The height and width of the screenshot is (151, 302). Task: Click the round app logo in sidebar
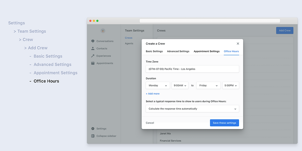[x=103, y=30]
